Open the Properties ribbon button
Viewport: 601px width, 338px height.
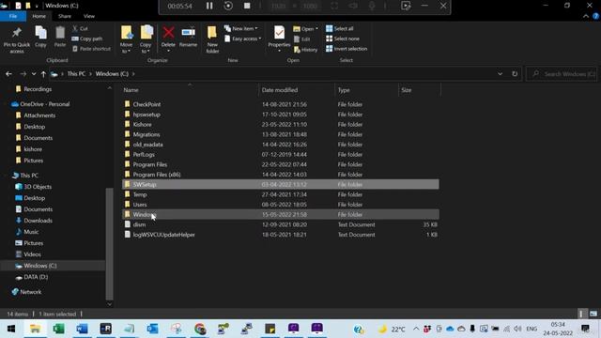pyautogui.click(x=279, y=38)
